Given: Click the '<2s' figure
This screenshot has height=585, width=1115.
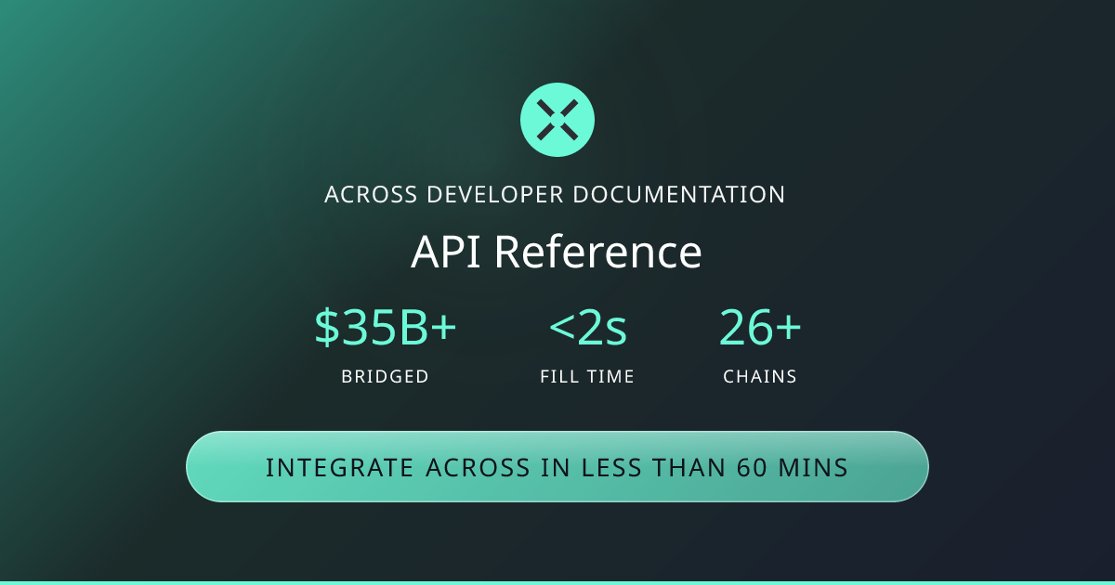Looking at the screenshot, I should click(587, 328).
